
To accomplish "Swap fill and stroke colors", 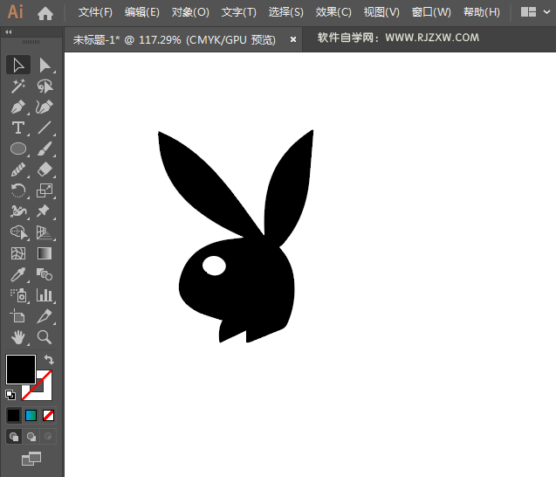I will (50, 359).
